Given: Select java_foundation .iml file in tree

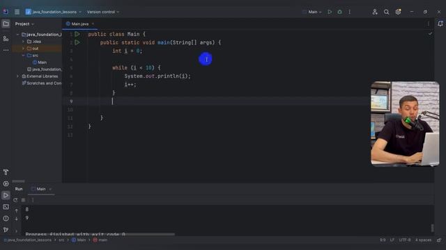Looking at the screenshot, I should (44, 69).
